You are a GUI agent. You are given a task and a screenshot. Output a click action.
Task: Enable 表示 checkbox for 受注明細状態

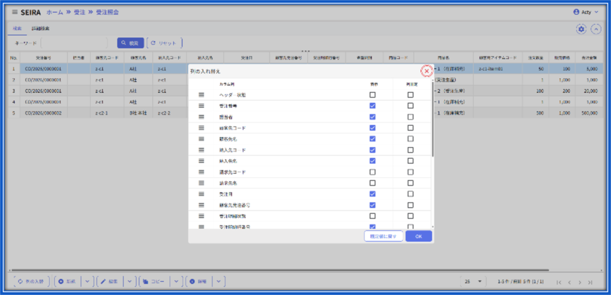pos(372,216)
